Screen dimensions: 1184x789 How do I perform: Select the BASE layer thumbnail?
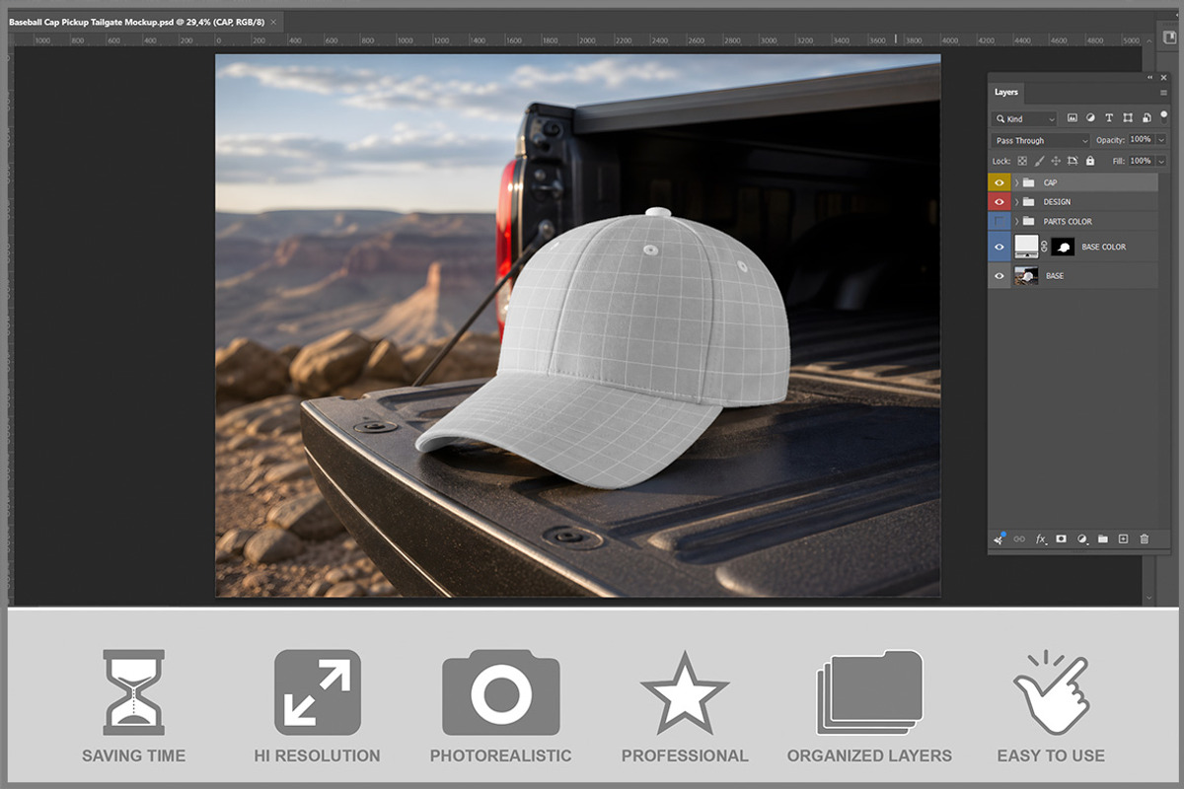point(1026,276)
